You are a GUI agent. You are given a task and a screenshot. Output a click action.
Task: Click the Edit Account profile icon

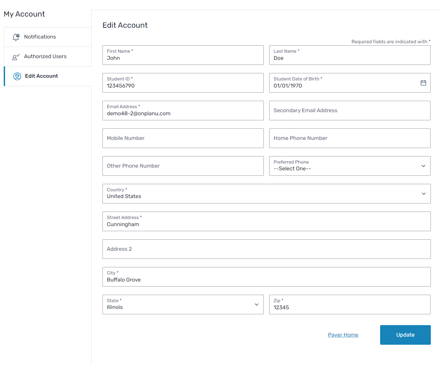click(17, 76)
